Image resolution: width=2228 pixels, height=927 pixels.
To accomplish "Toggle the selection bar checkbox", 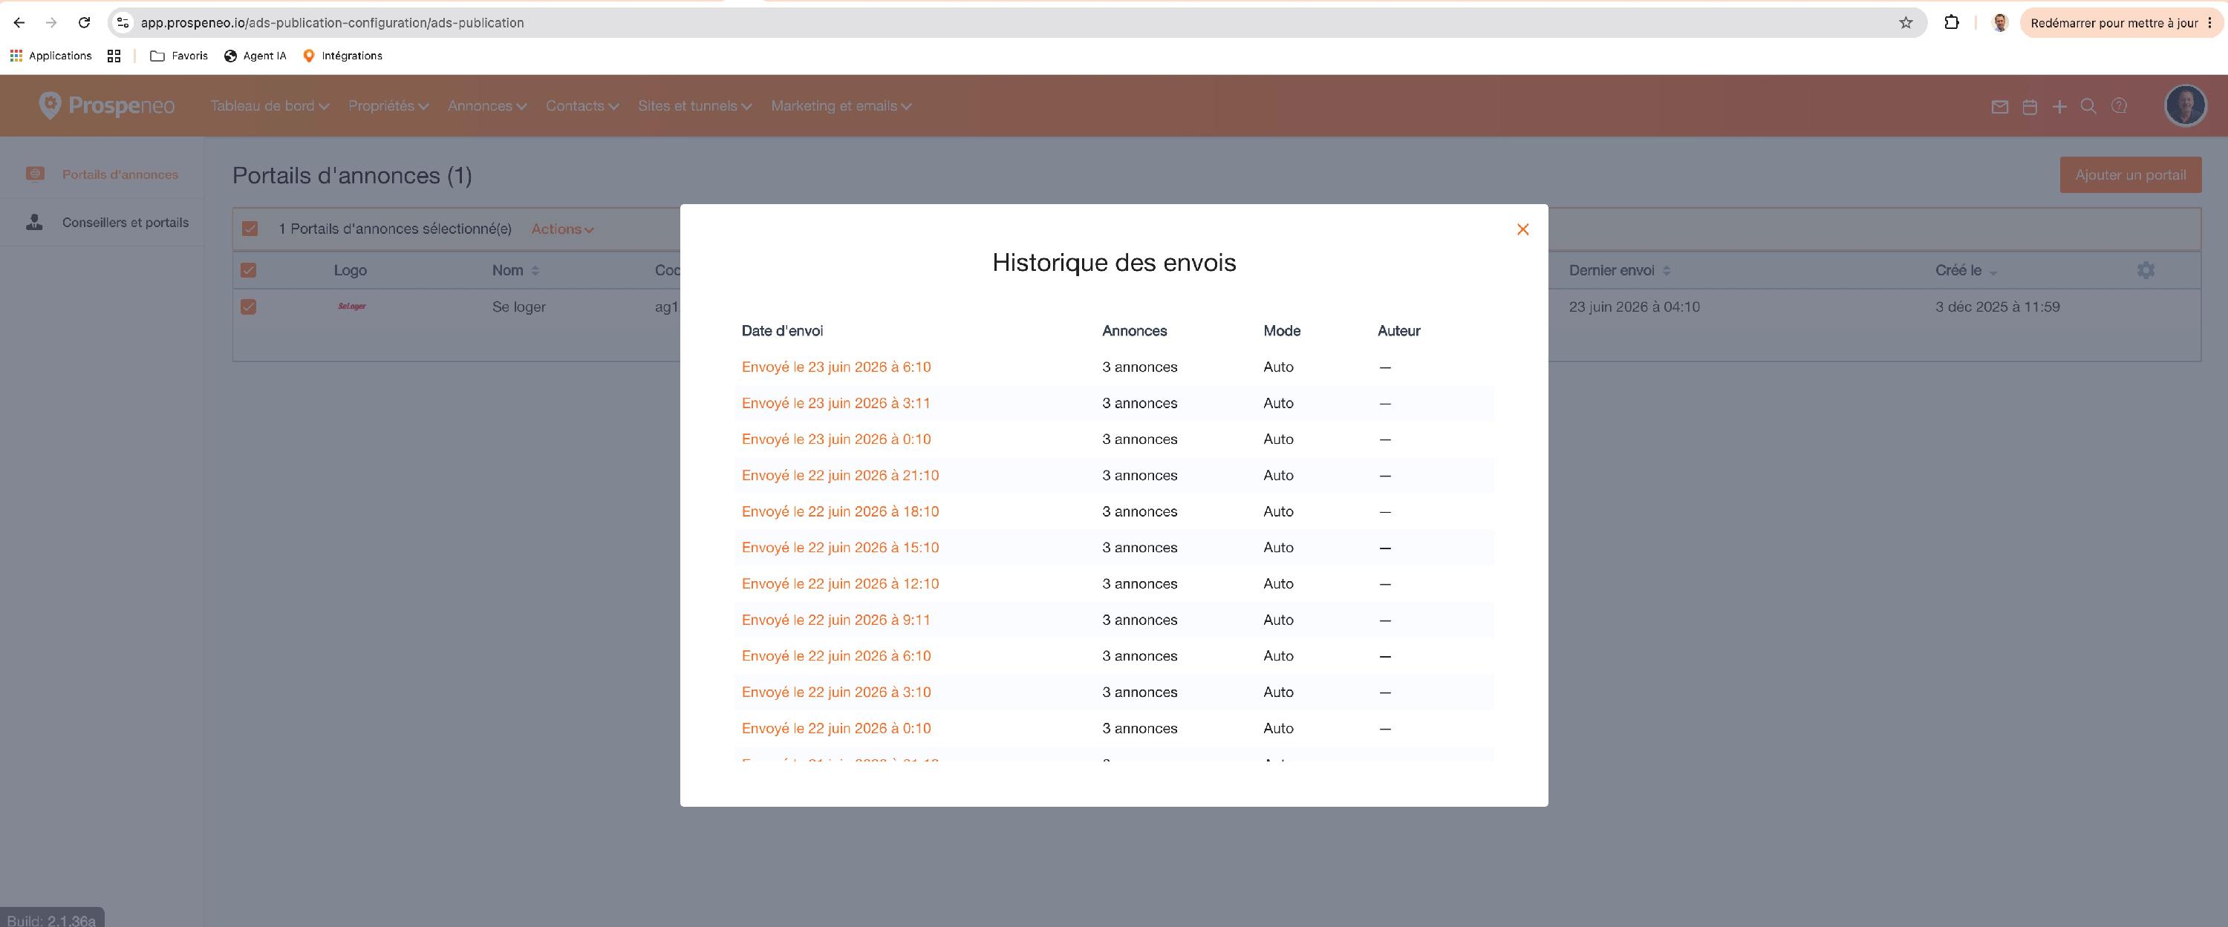I will (250, 229).
